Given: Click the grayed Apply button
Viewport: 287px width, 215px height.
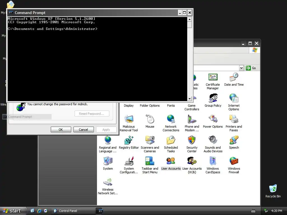Looking at the screenshot, I should pyautogui.click(x=106, y=129).
